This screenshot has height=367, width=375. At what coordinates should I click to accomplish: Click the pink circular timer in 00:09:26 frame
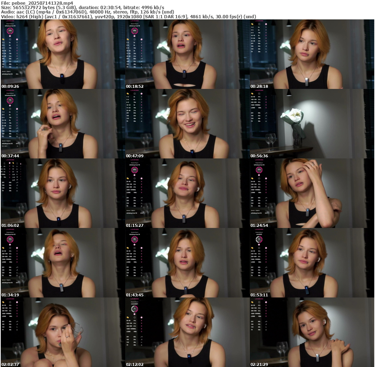(10, 31)
